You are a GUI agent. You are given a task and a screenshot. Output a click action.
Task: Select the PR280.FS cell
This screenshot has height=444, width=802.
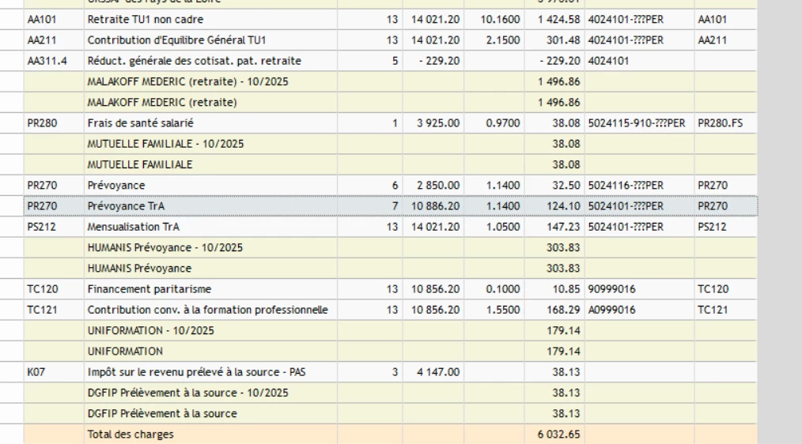[725, 123]
